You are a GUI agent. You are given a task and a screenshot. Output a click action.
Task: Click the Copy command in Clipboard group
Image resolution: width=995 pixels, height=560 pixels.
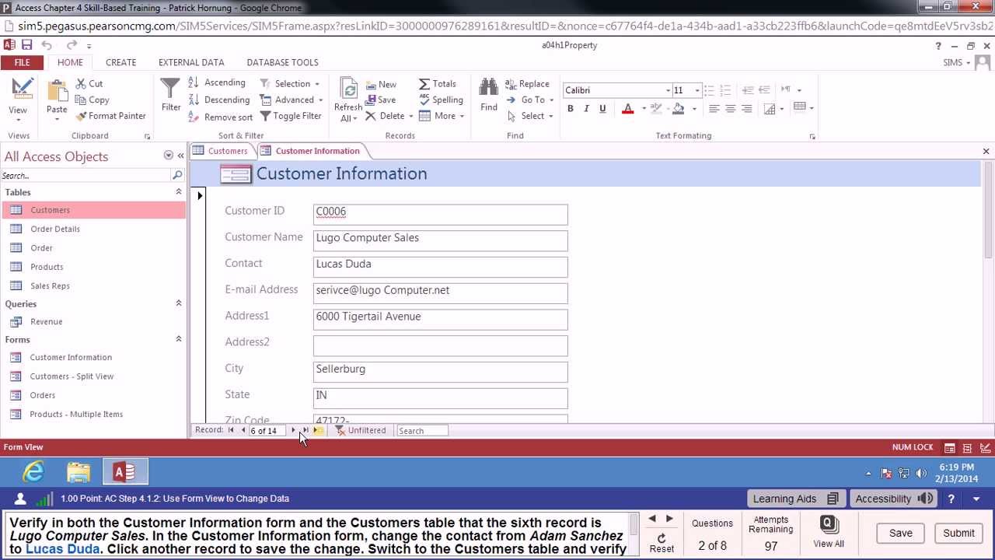tap(92, 100)
